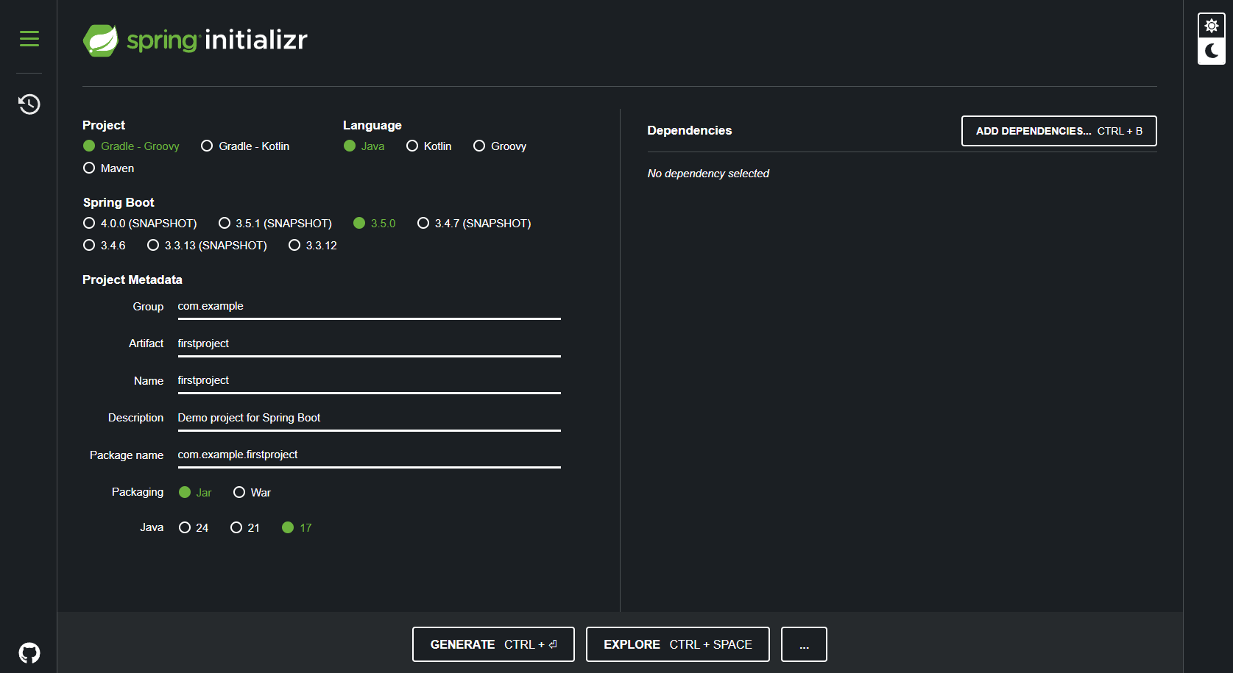Screen dimensions: 1233x673
Task: Open the hamburger menu
Action: (29, 38)
